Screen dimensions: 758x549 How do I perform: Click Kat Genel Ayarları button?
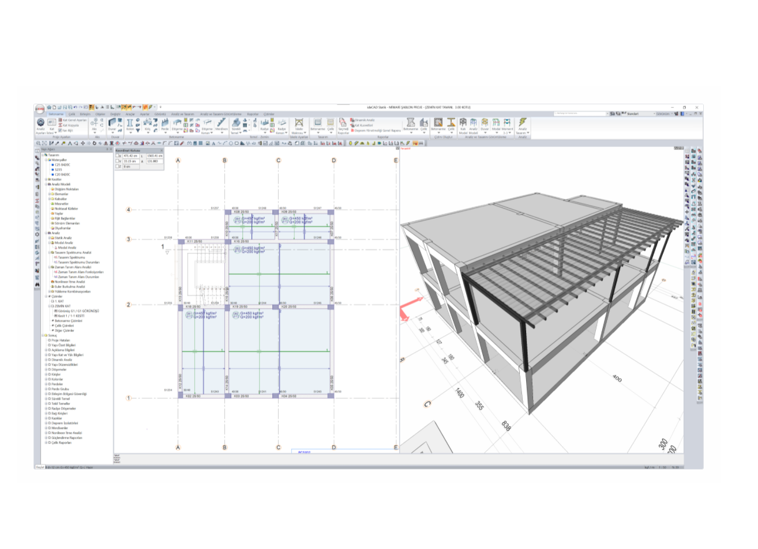tap(73, 120)
